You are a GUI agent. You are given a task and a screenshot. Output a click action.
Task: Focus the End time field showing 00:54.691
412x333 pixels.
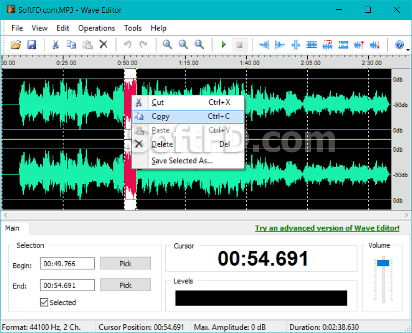(67, 285)
